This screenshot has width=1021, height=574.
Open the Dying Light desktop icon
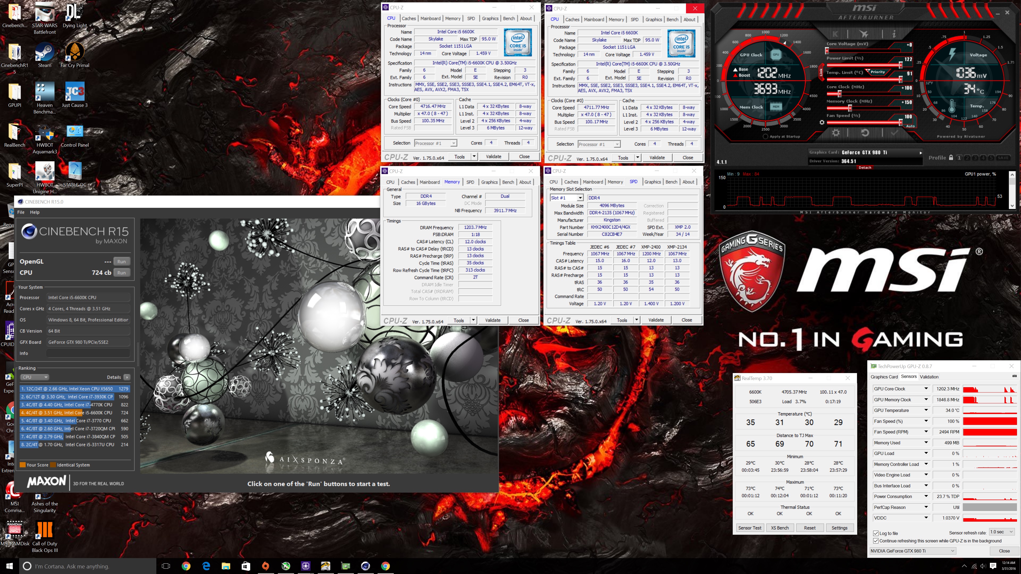click(74, 16)
